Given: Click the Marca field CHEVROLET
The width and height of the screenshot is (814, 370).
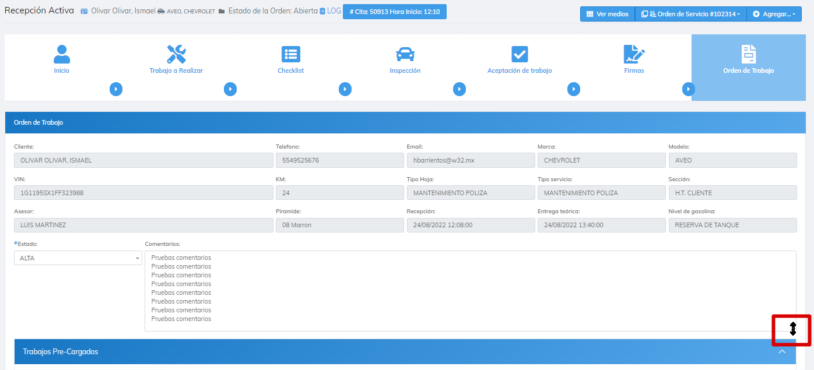Looking at the screenshot, I should tap(601, 160).
